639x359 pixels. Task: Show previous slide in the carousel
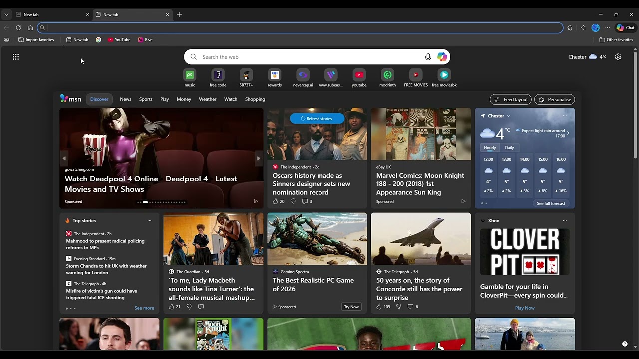click(x=64, y=158)
